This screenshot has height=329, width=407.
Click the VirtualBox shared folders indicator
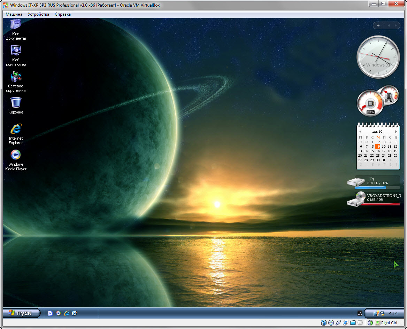coord(353,323)
